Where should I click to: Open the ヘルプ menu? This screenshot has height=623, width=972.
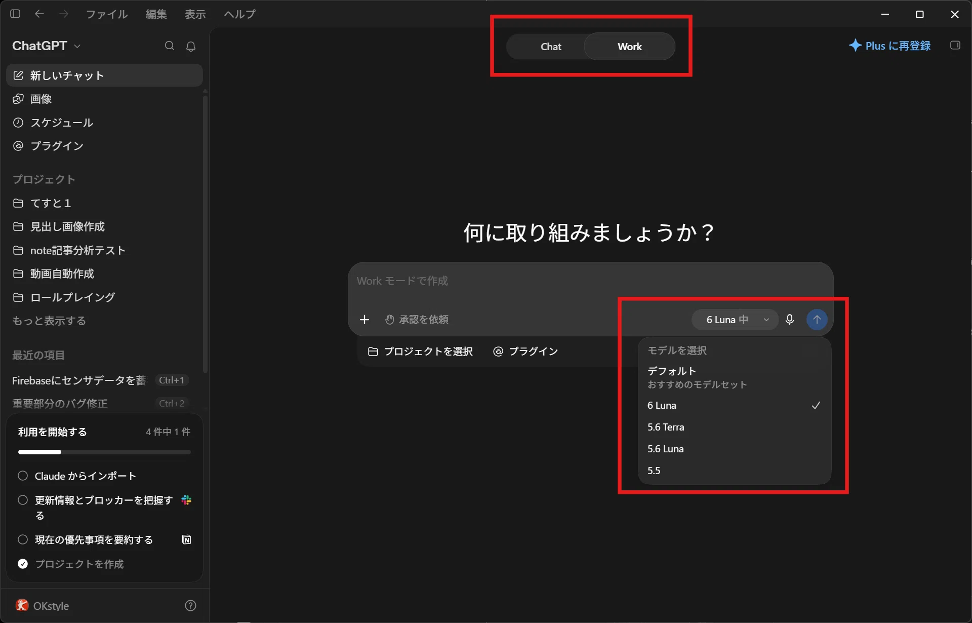(239, 14)
